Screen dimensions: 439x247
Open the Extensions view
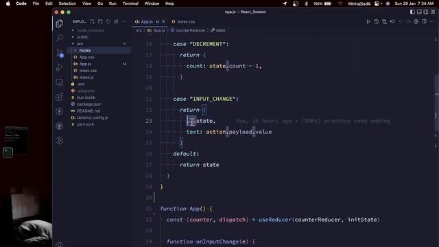click(60, 97)
